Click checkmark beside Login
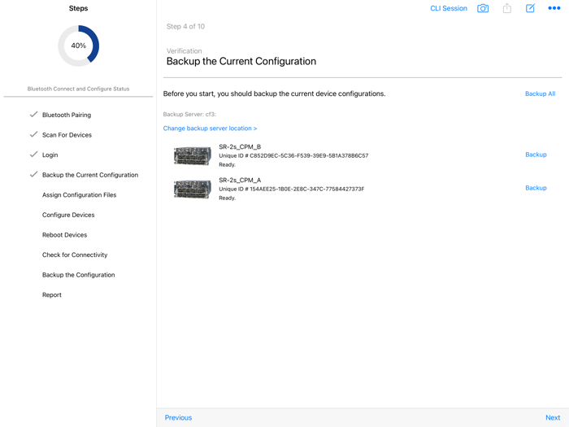 [34, 155]
